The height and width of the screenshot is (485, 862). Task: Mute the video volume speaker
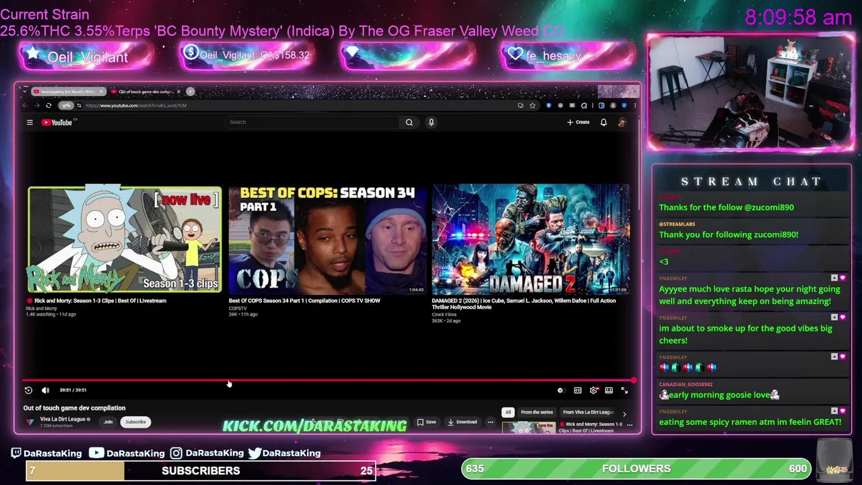(x=45, y=390)
